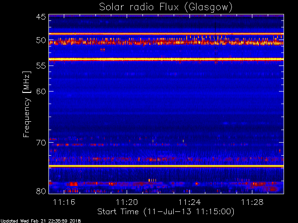
Task: Click the 45 frequency tick label
Action: (x=41, y=17)
